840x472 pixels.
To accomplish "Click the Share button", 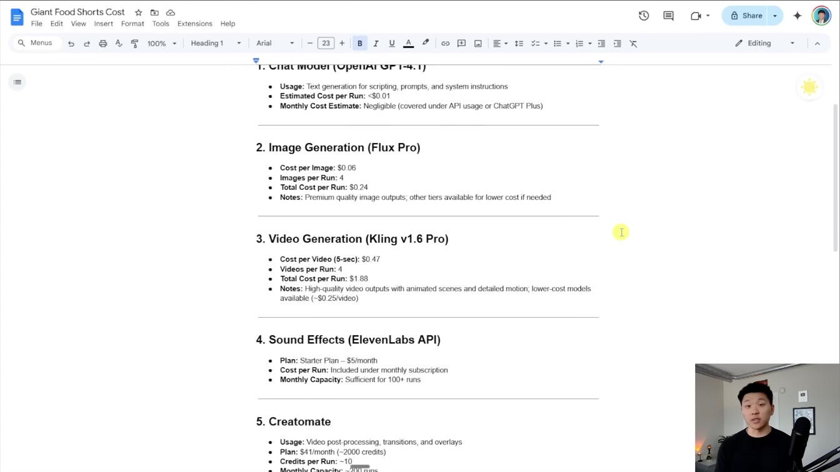I will [x=746, y=16].
